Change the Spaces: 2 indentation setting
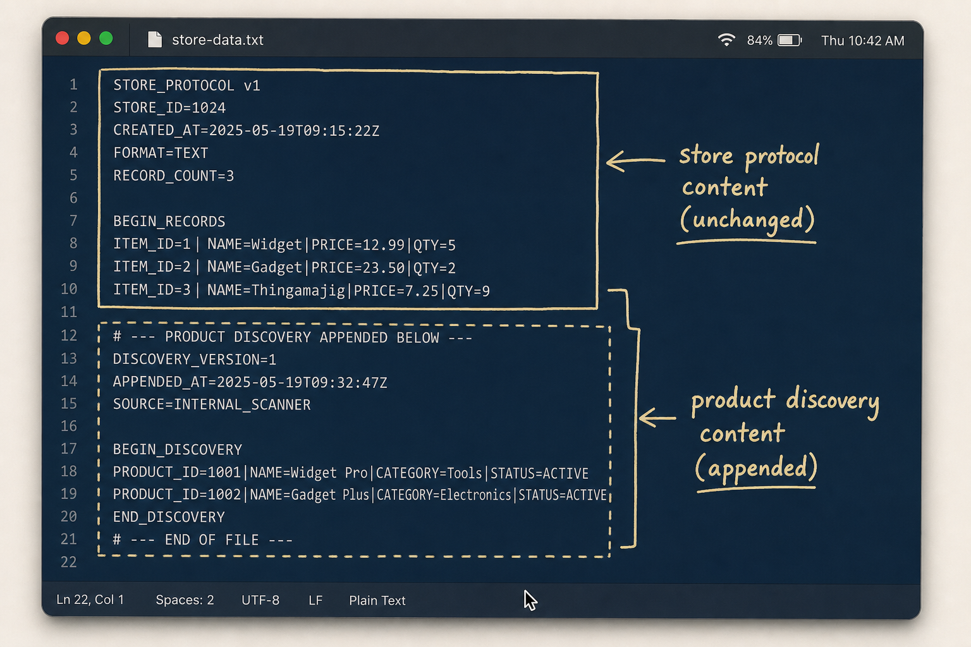Viewport: 971px width, 647px height. 185,600
